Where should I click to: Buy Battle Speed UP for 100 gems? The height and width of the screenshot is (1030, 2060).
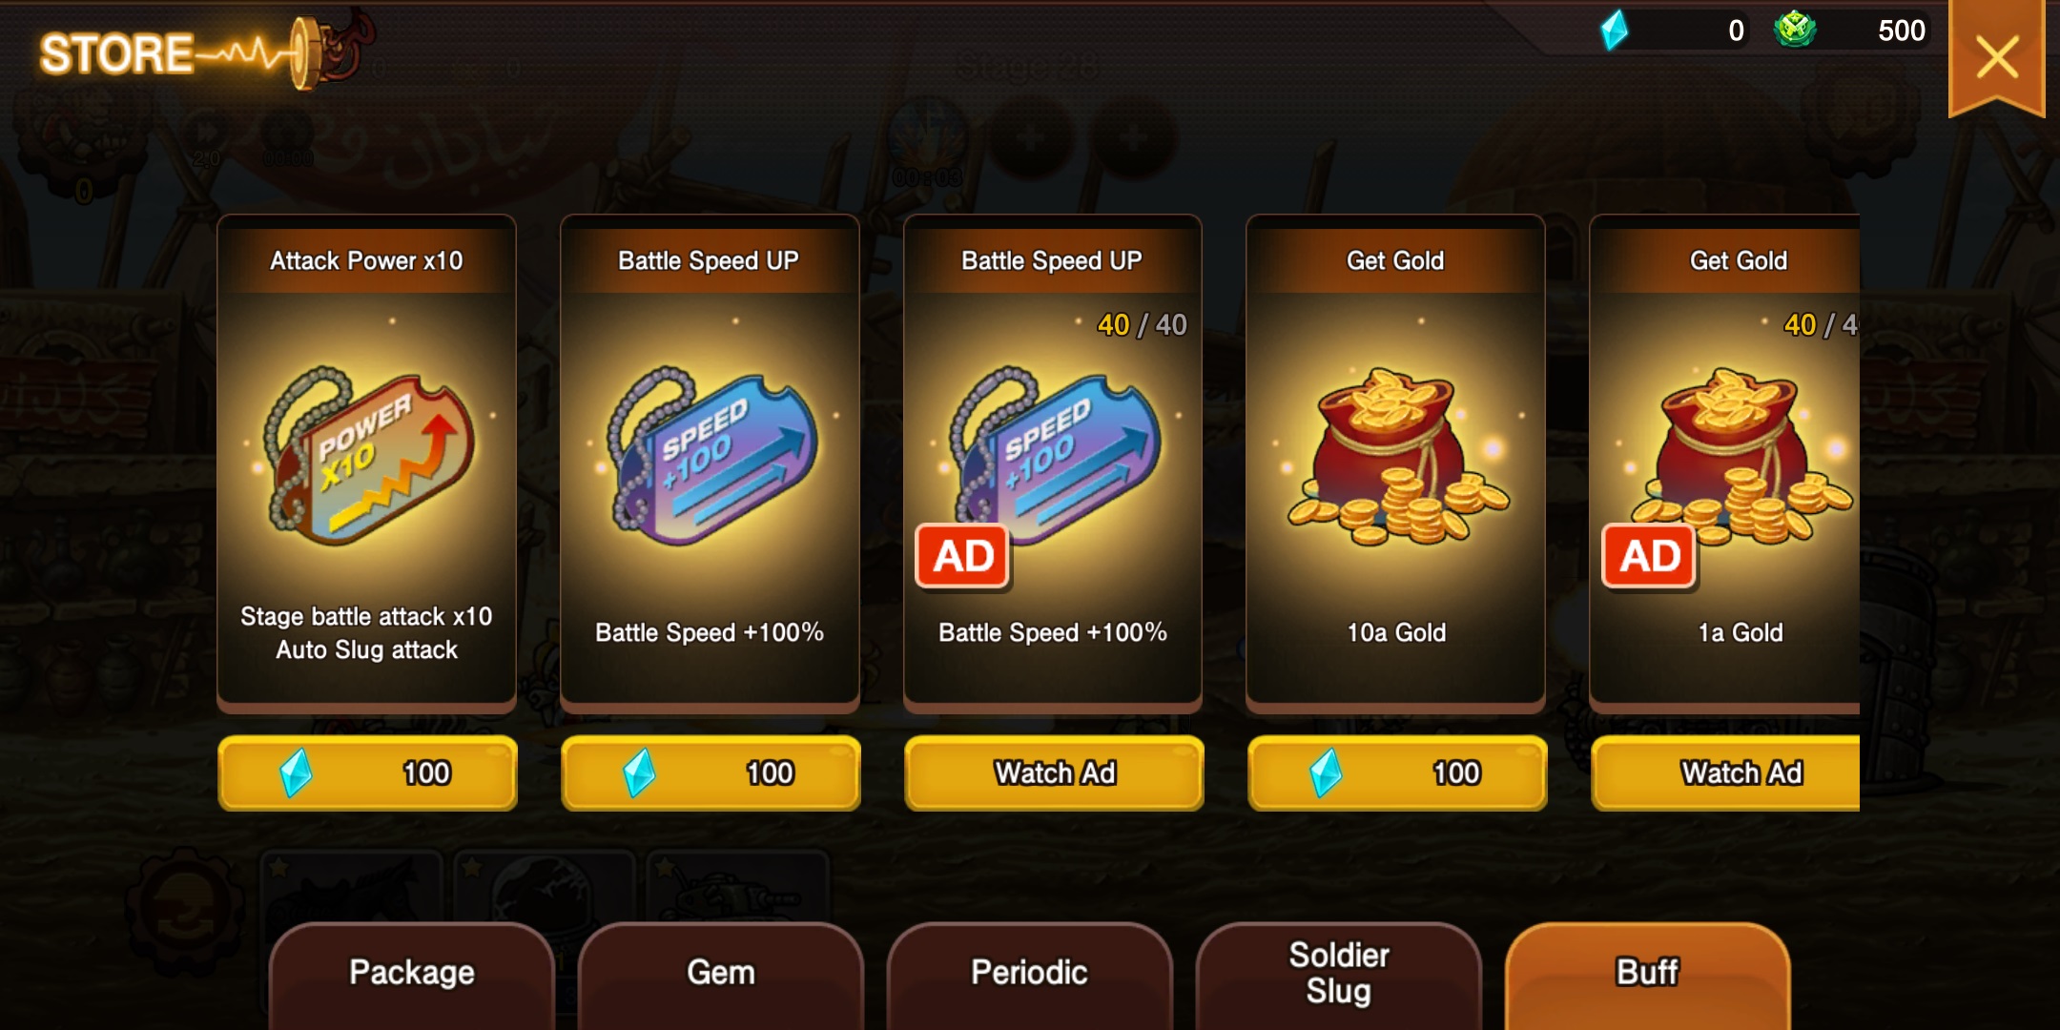[711, 772]
